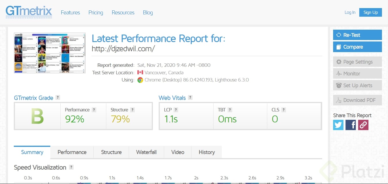388x184 pixels.
Task: Click the Log In link
Action: point(350,12)
